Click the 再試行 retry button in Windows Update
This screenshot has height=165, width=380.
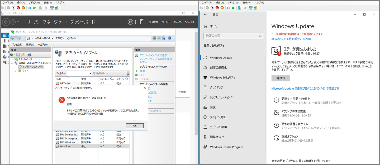pos(281,78)
